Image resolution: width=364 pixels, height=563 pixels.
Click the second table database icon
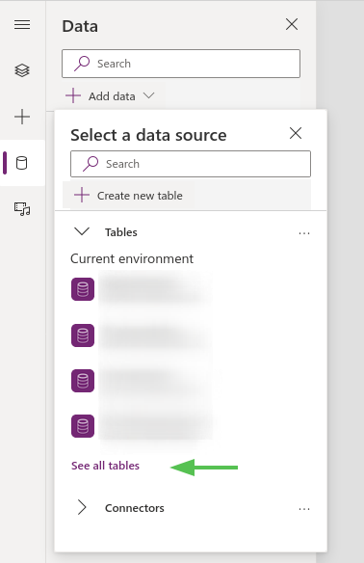coord(83,335)
